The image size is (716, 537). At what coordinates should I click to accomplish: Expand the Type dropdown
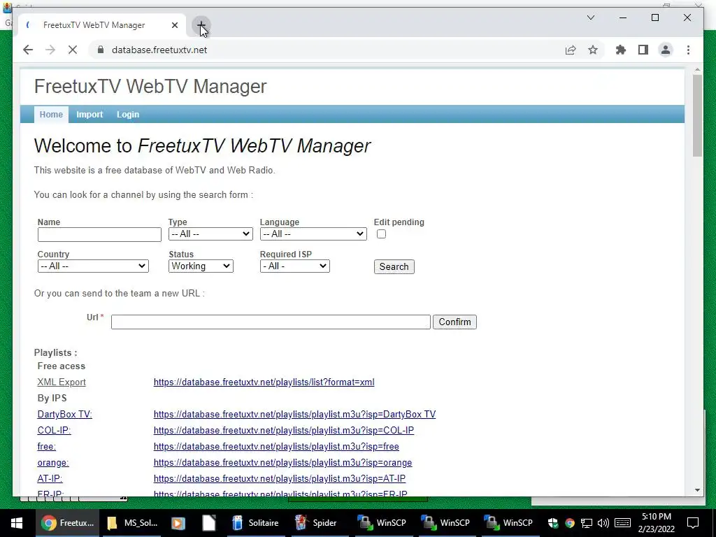click(x=210, y=234)
